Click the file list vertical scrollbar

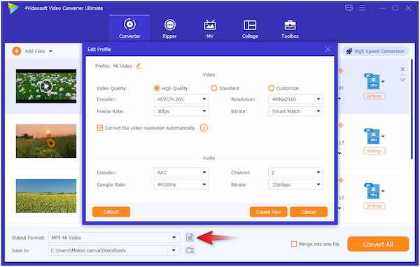click(412, 110)
